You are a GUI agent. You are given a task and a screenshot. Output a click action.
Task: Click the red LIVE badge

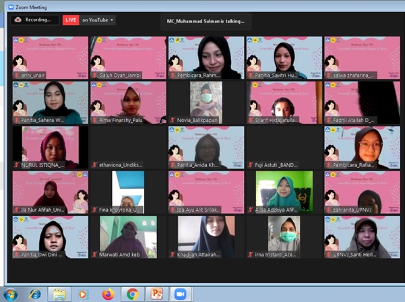(71, 20)
